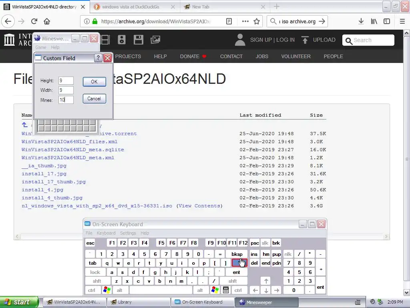Open Internet Archive video film icon
The width and height of the screenshot is (410, 308).
[105, 40]
